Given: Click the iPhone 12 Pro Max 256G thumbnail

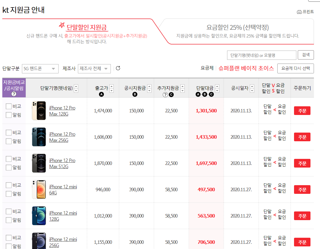Looking at the screenshot, I should 39,137.
